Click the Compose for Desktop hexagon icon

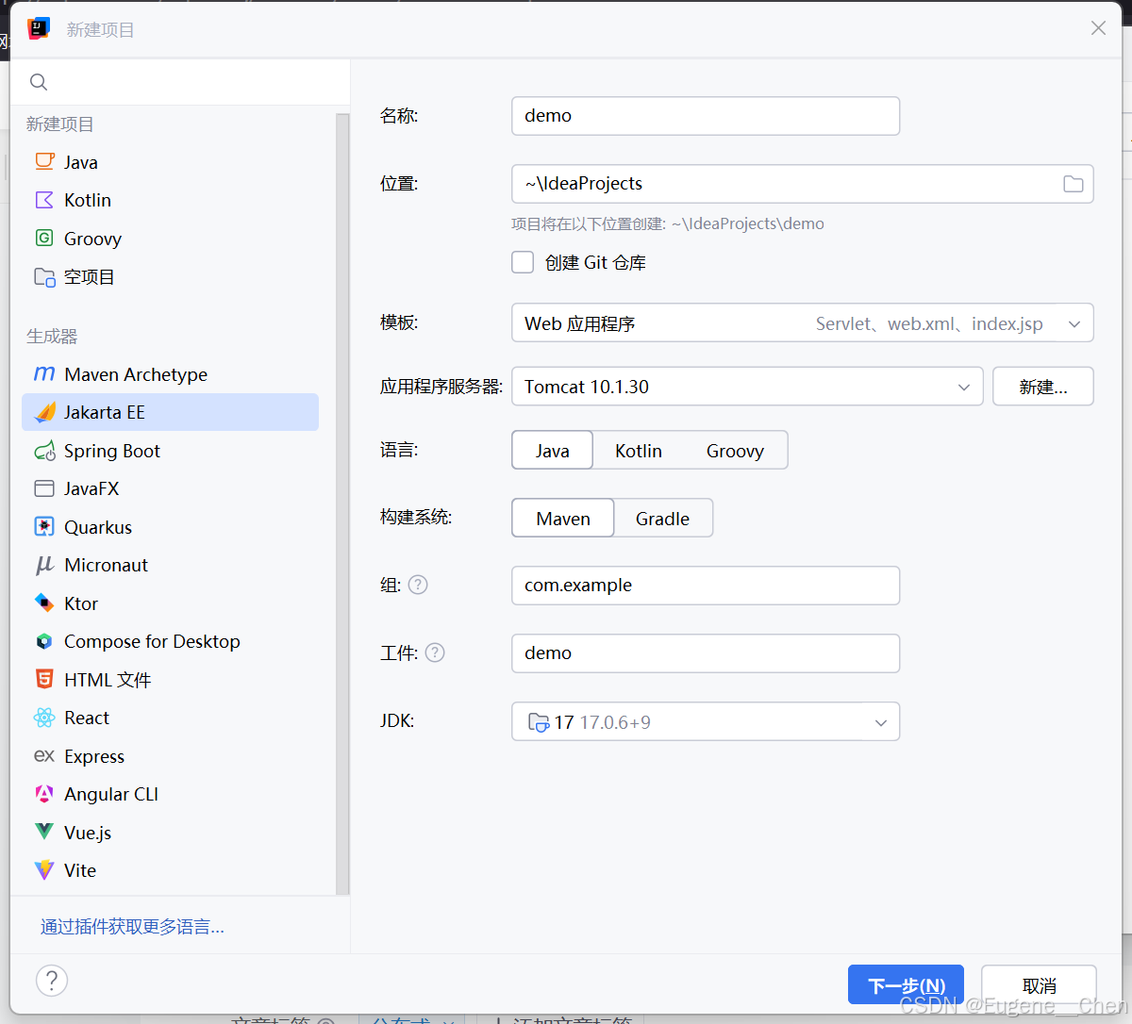click(44, 641)
